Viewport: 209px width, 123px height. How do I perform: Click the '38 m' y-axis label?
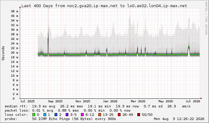tap(14, 11)
